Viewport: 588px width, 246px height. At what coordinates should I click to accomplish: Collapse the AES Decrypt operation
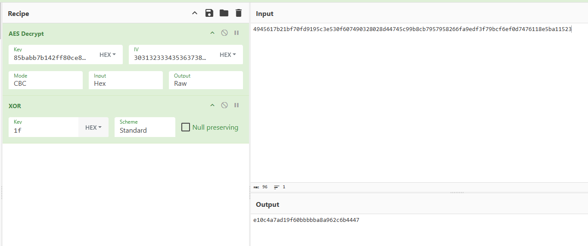[x=212, y=33]
